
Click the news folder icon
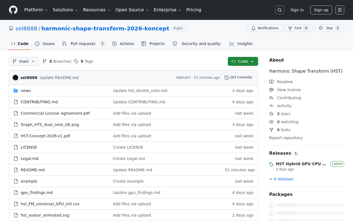16,91
